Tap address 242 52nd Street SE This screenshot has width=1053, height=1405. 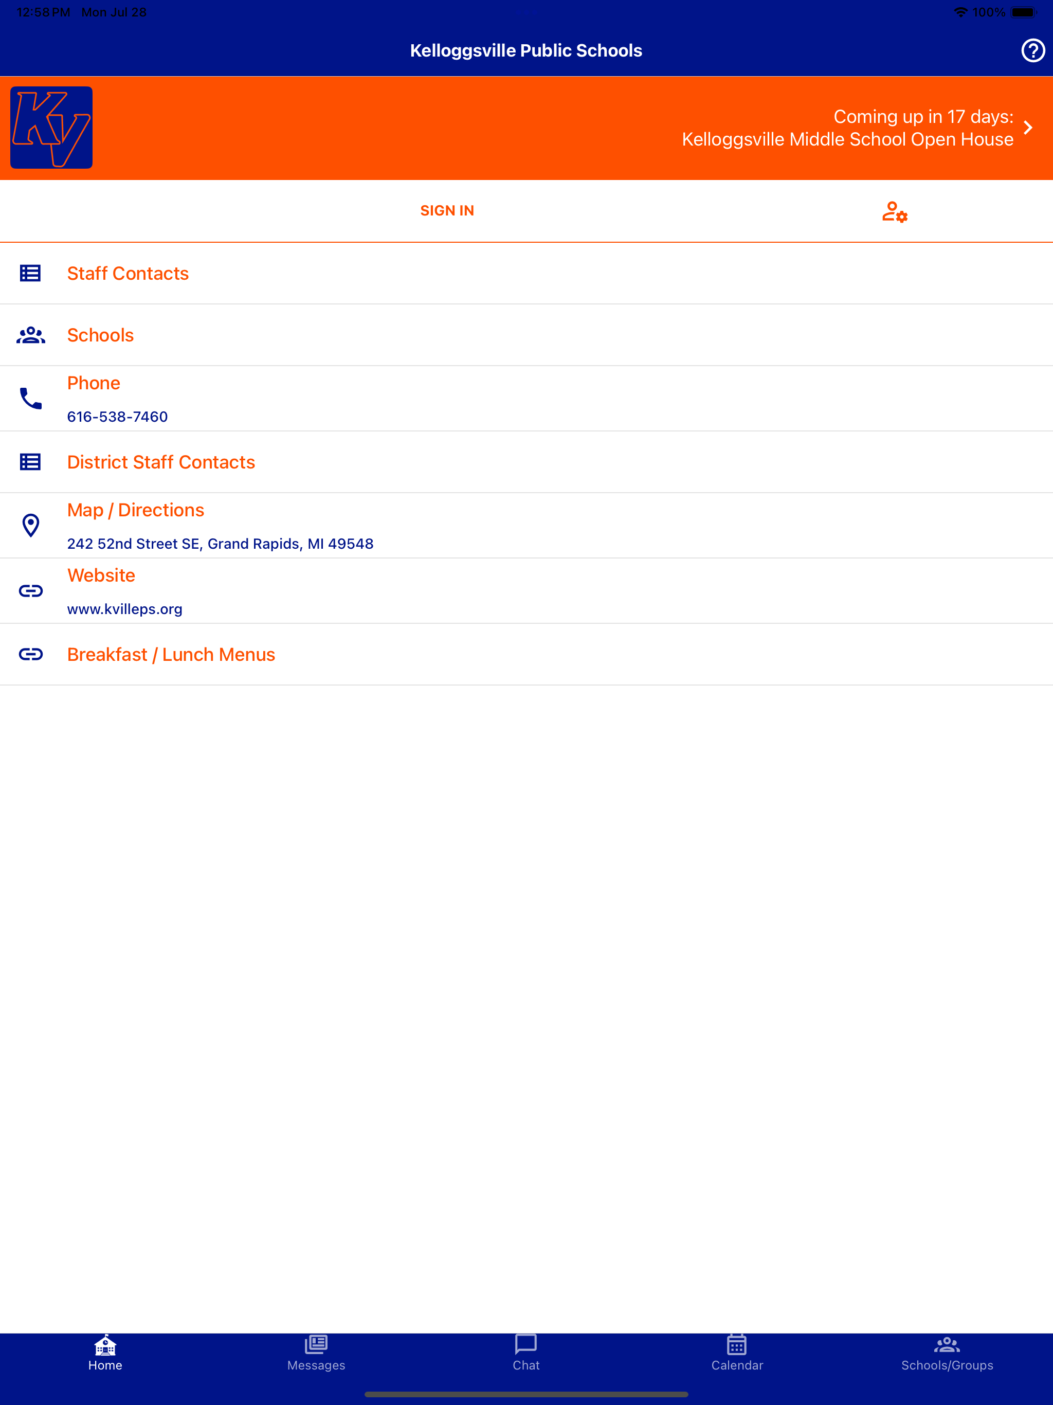221,544
